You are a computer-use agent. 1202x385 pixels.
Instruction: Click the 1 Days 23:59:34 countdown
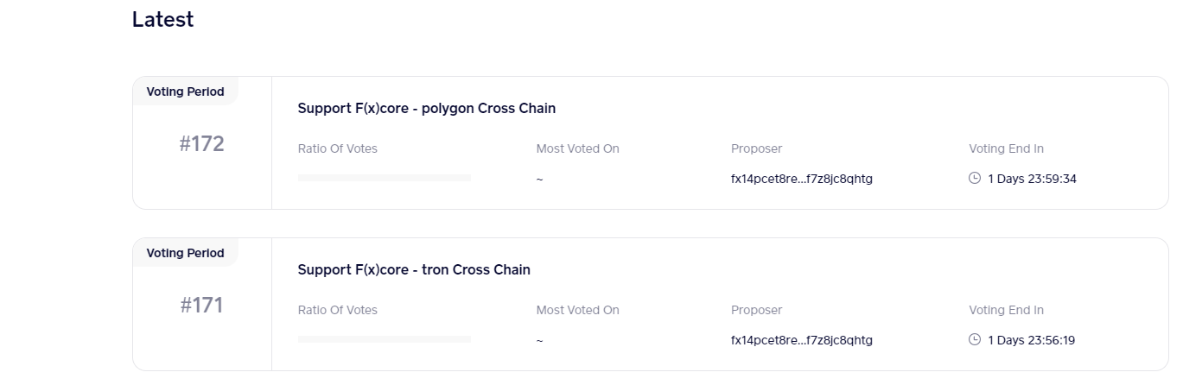(1032, 179)
